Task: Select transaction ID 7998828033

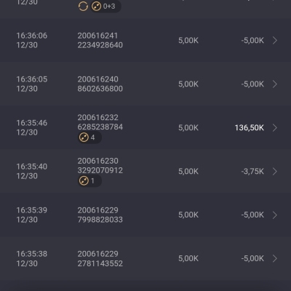Action: [x=100, y=220]
